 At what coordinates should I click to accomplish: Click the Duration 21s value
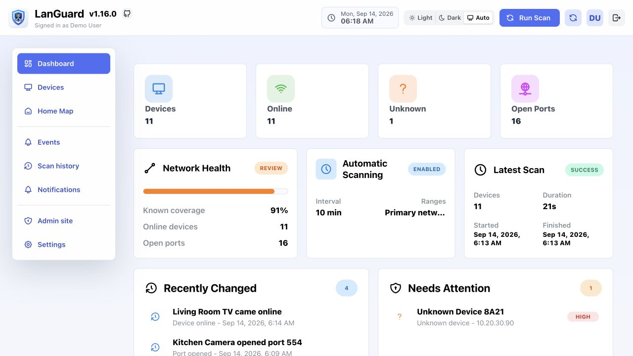pos(549,206)
